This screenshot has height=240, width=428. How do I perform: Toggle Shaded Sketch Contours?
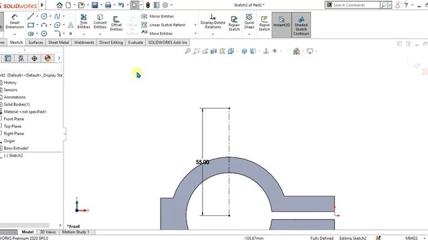point(301,25)
